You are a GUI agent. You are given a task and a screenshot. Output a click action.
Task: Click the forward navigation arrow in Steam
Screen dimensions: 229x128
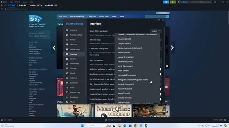[5, 5]
